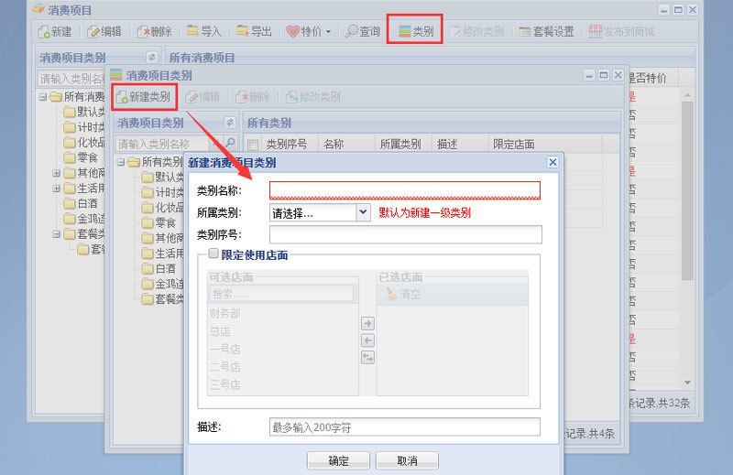Select the 化妆品 folder in the category window tree
The width and height of the screenshot is (733, 475).
coord(163,207)
